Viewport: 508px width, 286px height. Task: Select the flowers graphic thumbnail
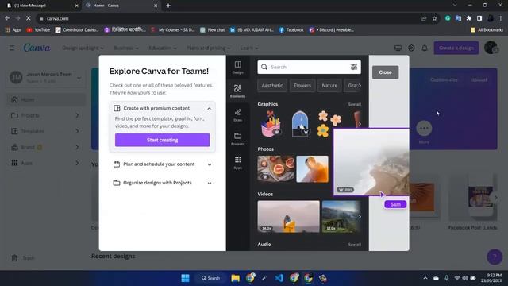330,124
